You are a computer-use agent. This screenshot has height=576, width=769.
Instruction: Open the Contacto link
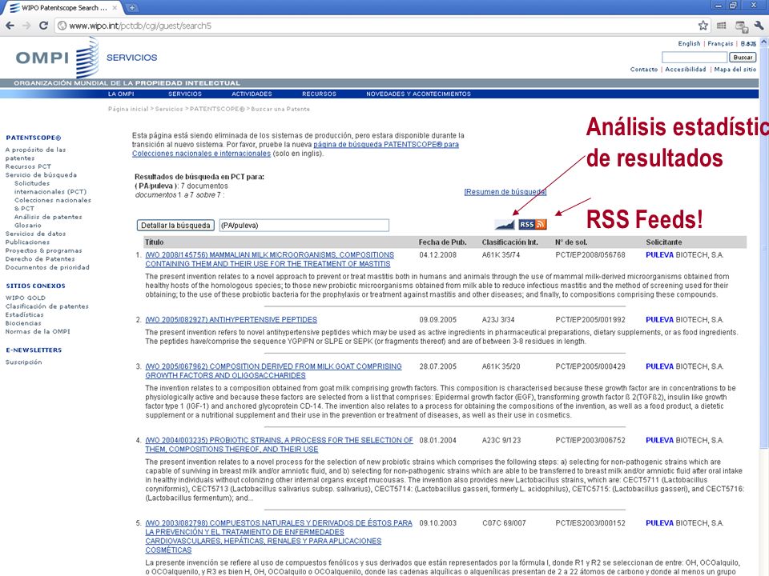pos(644,70)
